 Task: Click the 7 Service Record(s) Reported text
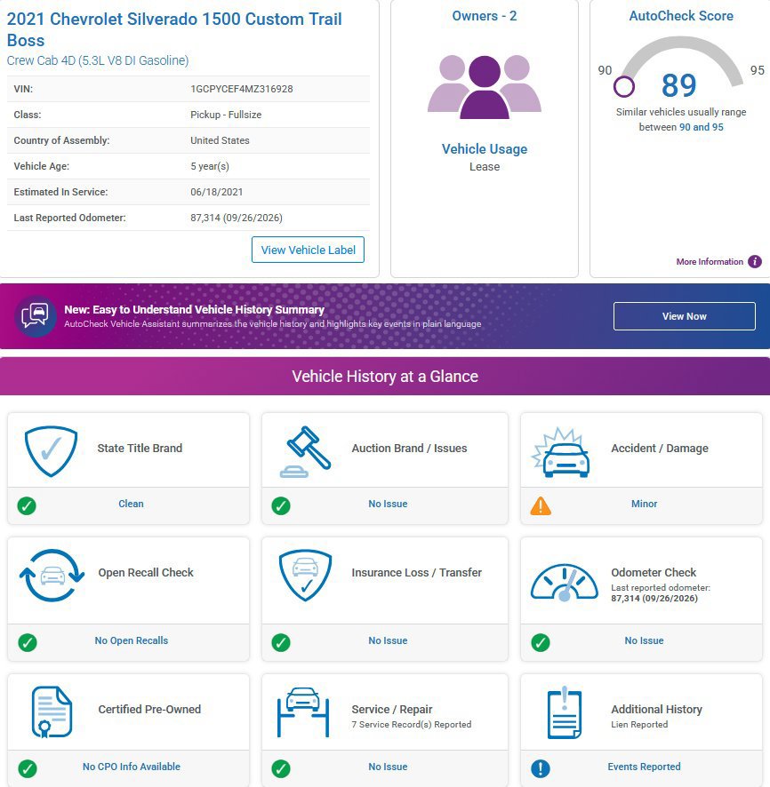click(x=412, y=724)
